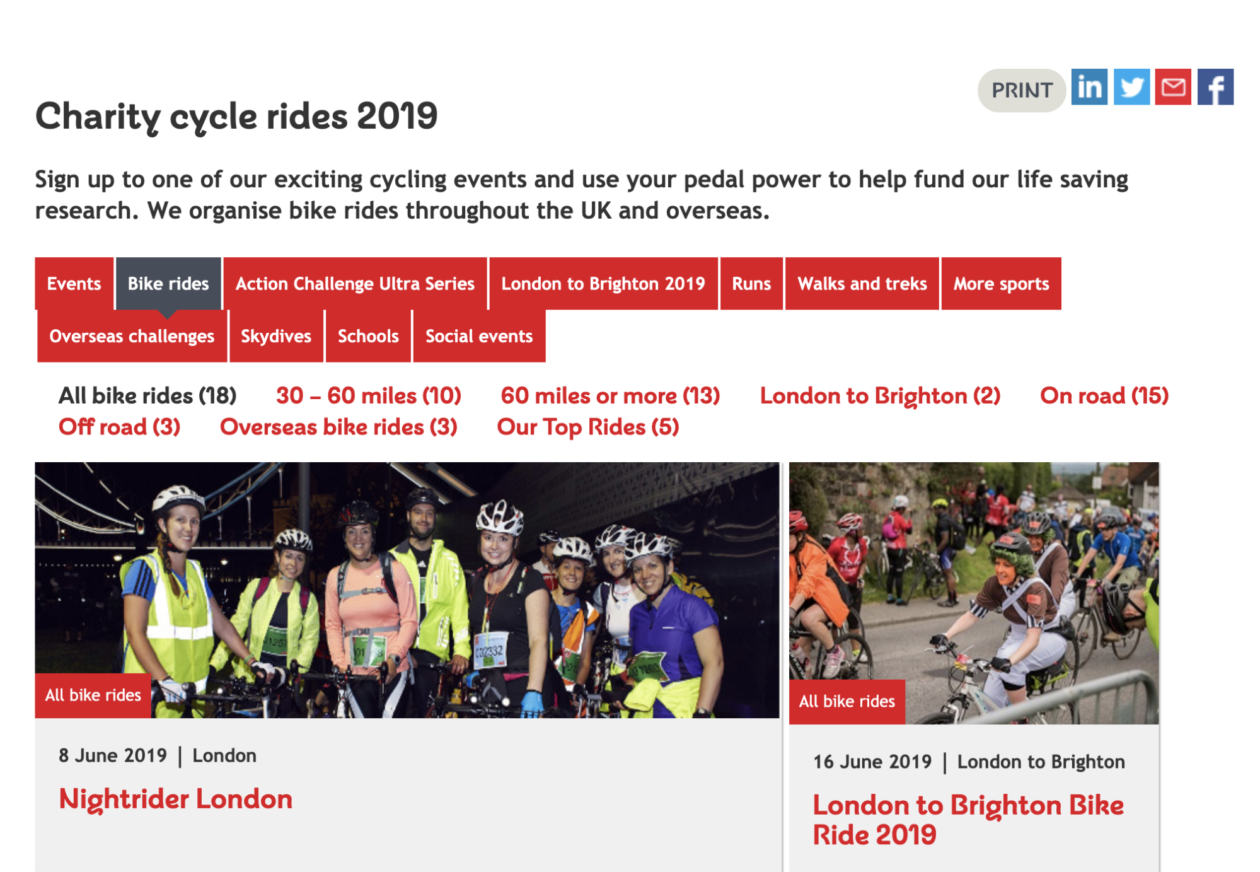This screenshot has height=872, width=1260.
Task: Open the Nightrider London event link
Action: pyautogui.click(x=176, y=799)
